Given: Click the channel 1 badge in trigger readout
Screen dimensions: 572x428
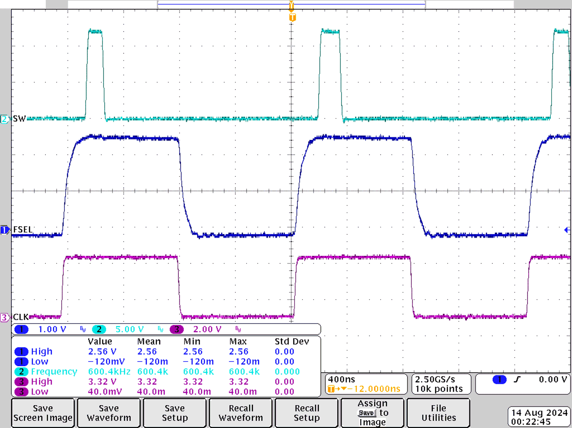Looking at the screenshot, I should (499, 380).
